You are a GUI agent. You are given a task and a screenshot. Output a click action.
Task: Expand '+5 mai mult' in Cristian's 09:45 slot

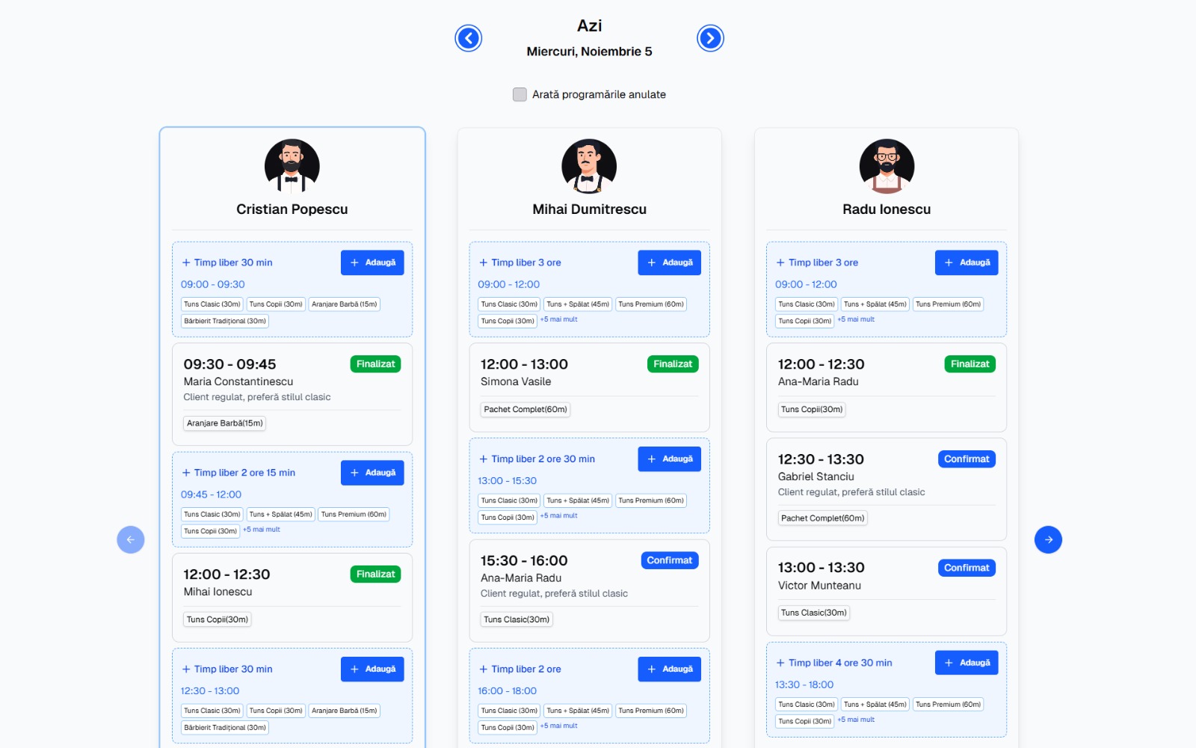click(262, 530)
